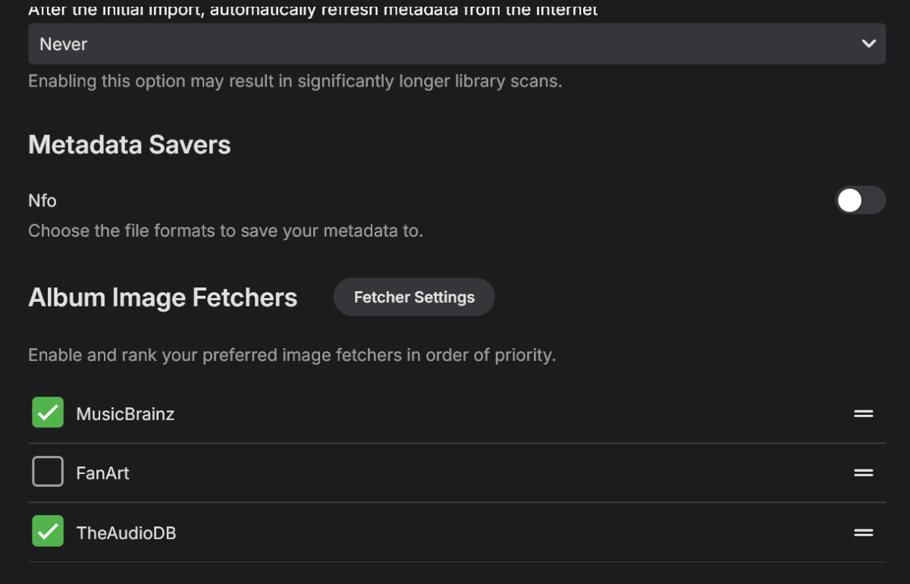Click the 'Choose the file formats' description
Image resolution: width=910 pixels, height=584 pixels.
(225, 231)
